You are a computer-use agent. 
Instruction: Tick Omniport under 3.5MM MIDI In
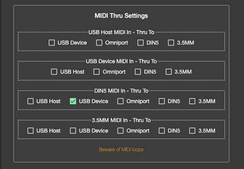pos(120,131)
